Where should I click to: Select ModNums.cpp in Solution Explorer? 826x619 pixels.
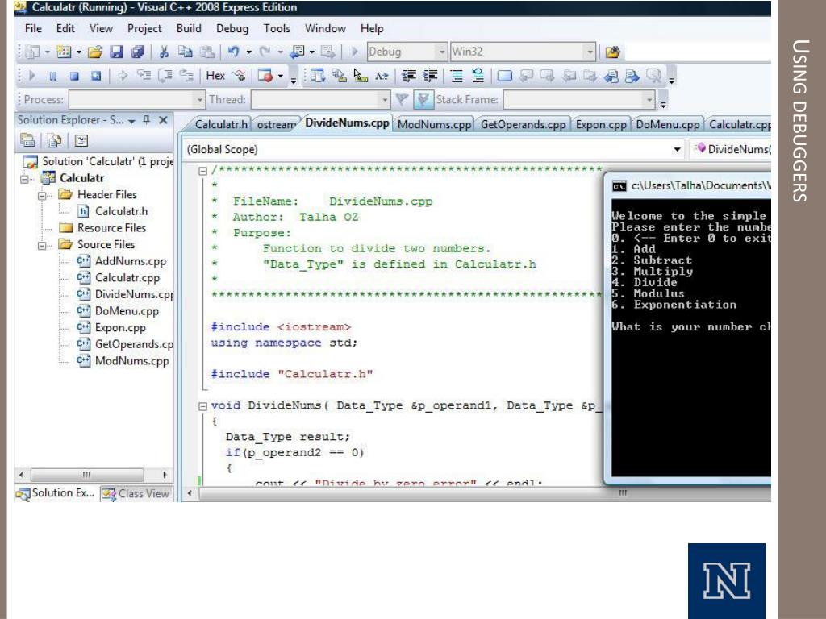131,360
